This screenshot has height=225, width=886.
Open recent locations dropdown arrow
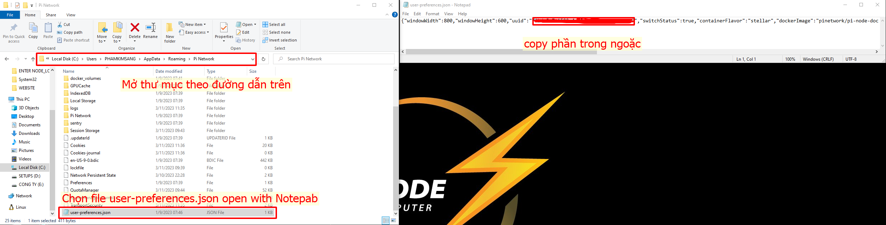coord(26,59)
